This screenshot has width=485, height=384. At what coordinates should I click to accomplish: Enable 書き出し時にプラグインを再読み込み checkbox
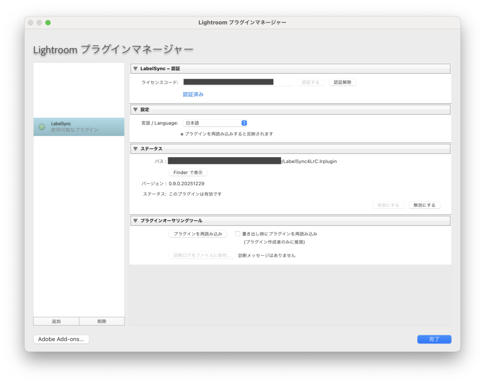238,234
